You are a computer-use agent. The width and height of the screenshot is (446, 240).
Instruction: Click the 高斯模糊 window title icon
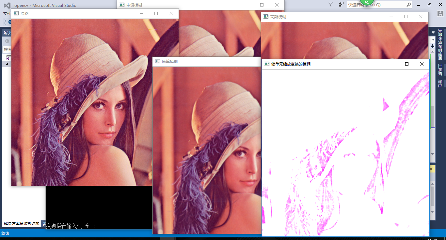[266, 17]
